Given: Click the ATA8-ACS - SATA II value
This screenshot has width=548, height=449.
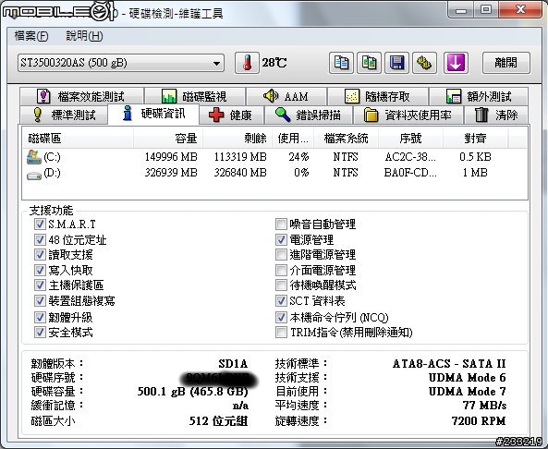Looking at the screenshot, I should (449, 364).
